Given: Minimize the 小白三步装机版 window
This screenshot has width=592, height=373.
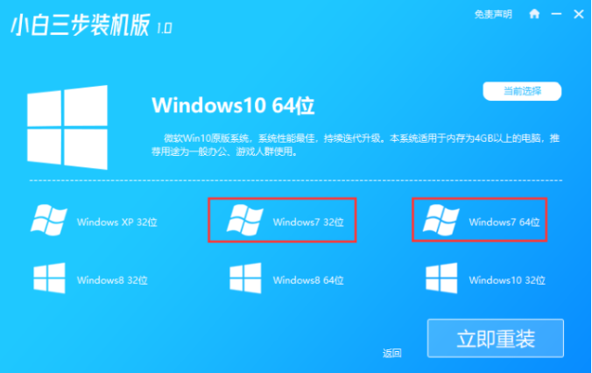Looking at the screenshot, I should coord(556,14).
